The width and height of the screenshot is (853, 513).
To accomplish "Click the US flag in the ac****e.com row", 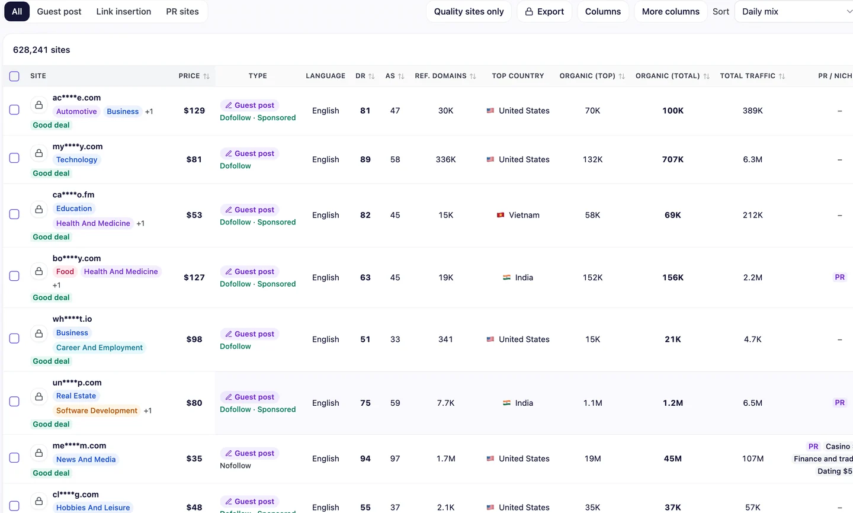I will click(x=490, y=111).
